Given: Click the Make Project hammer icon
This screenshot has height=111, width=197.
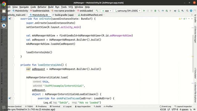Looking at the screenshot, I should click(x=97, y=11).
